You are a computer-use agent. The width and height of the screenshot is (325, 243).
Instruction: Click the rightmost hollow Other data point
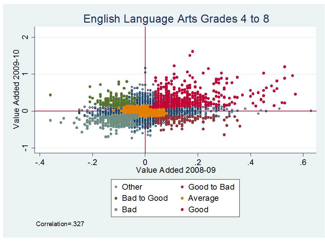(311, 111)
